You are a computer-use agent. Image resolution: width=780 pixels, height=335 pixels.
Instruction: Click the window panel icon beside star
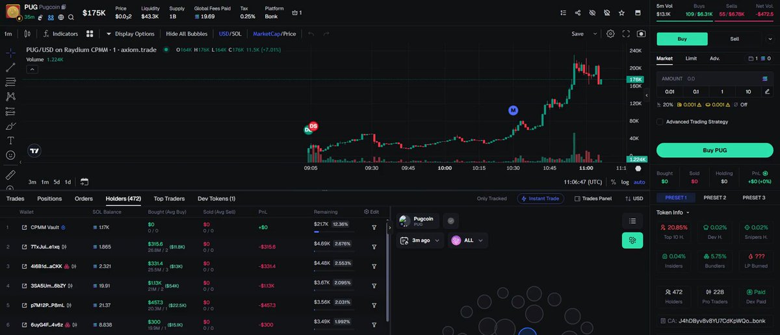click(638, 12)
